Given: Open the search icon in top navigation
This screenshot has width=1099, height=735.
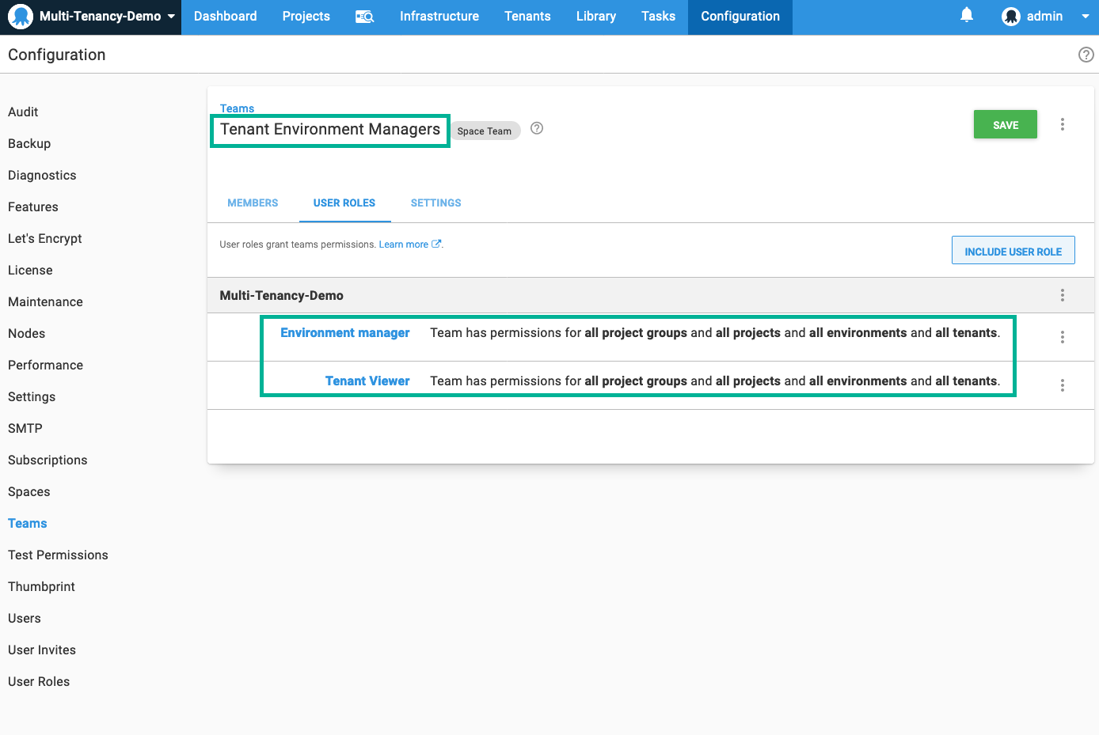Looking at the screenshot, I should tap(364, 17).
